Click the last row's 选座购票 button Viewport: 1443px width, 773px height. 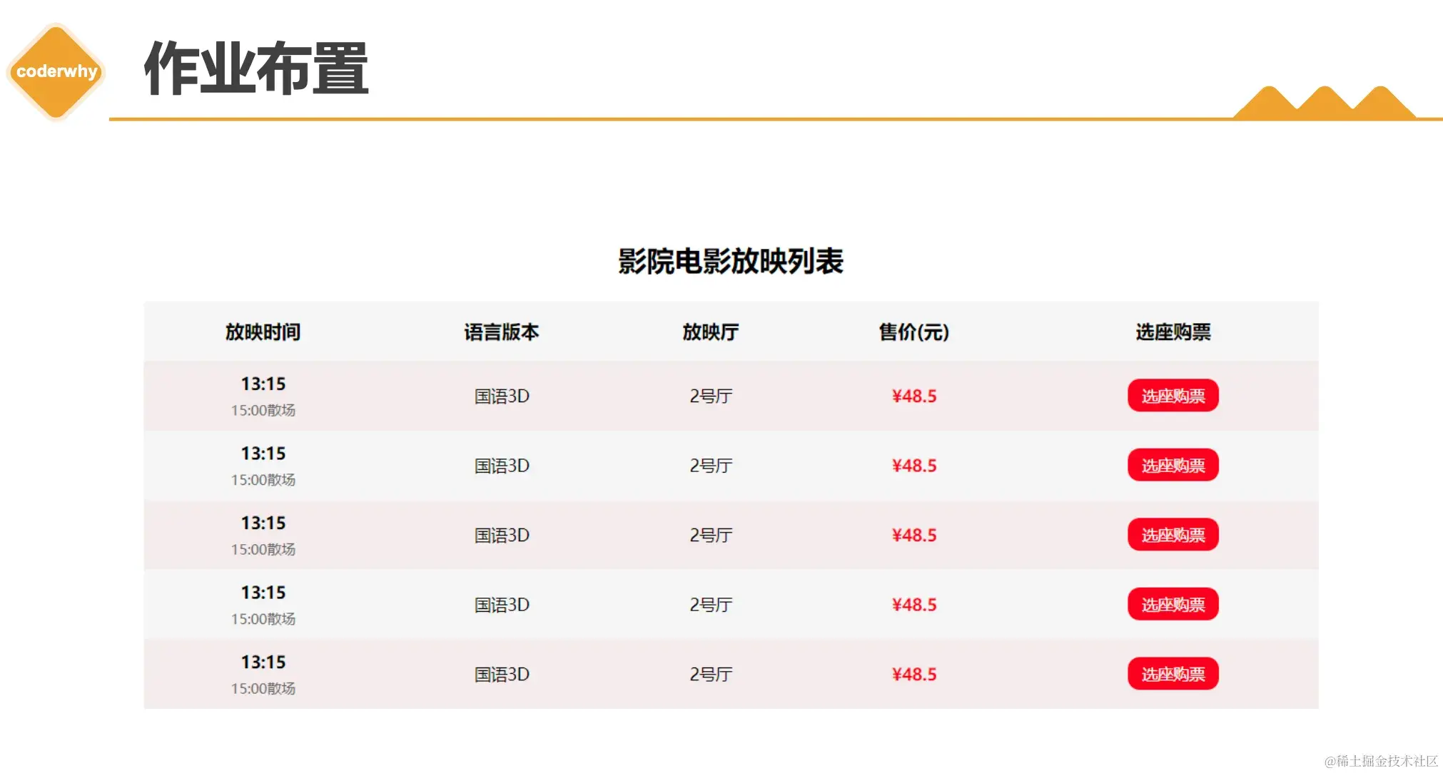pyautogui.click(x=1173, y=674)
